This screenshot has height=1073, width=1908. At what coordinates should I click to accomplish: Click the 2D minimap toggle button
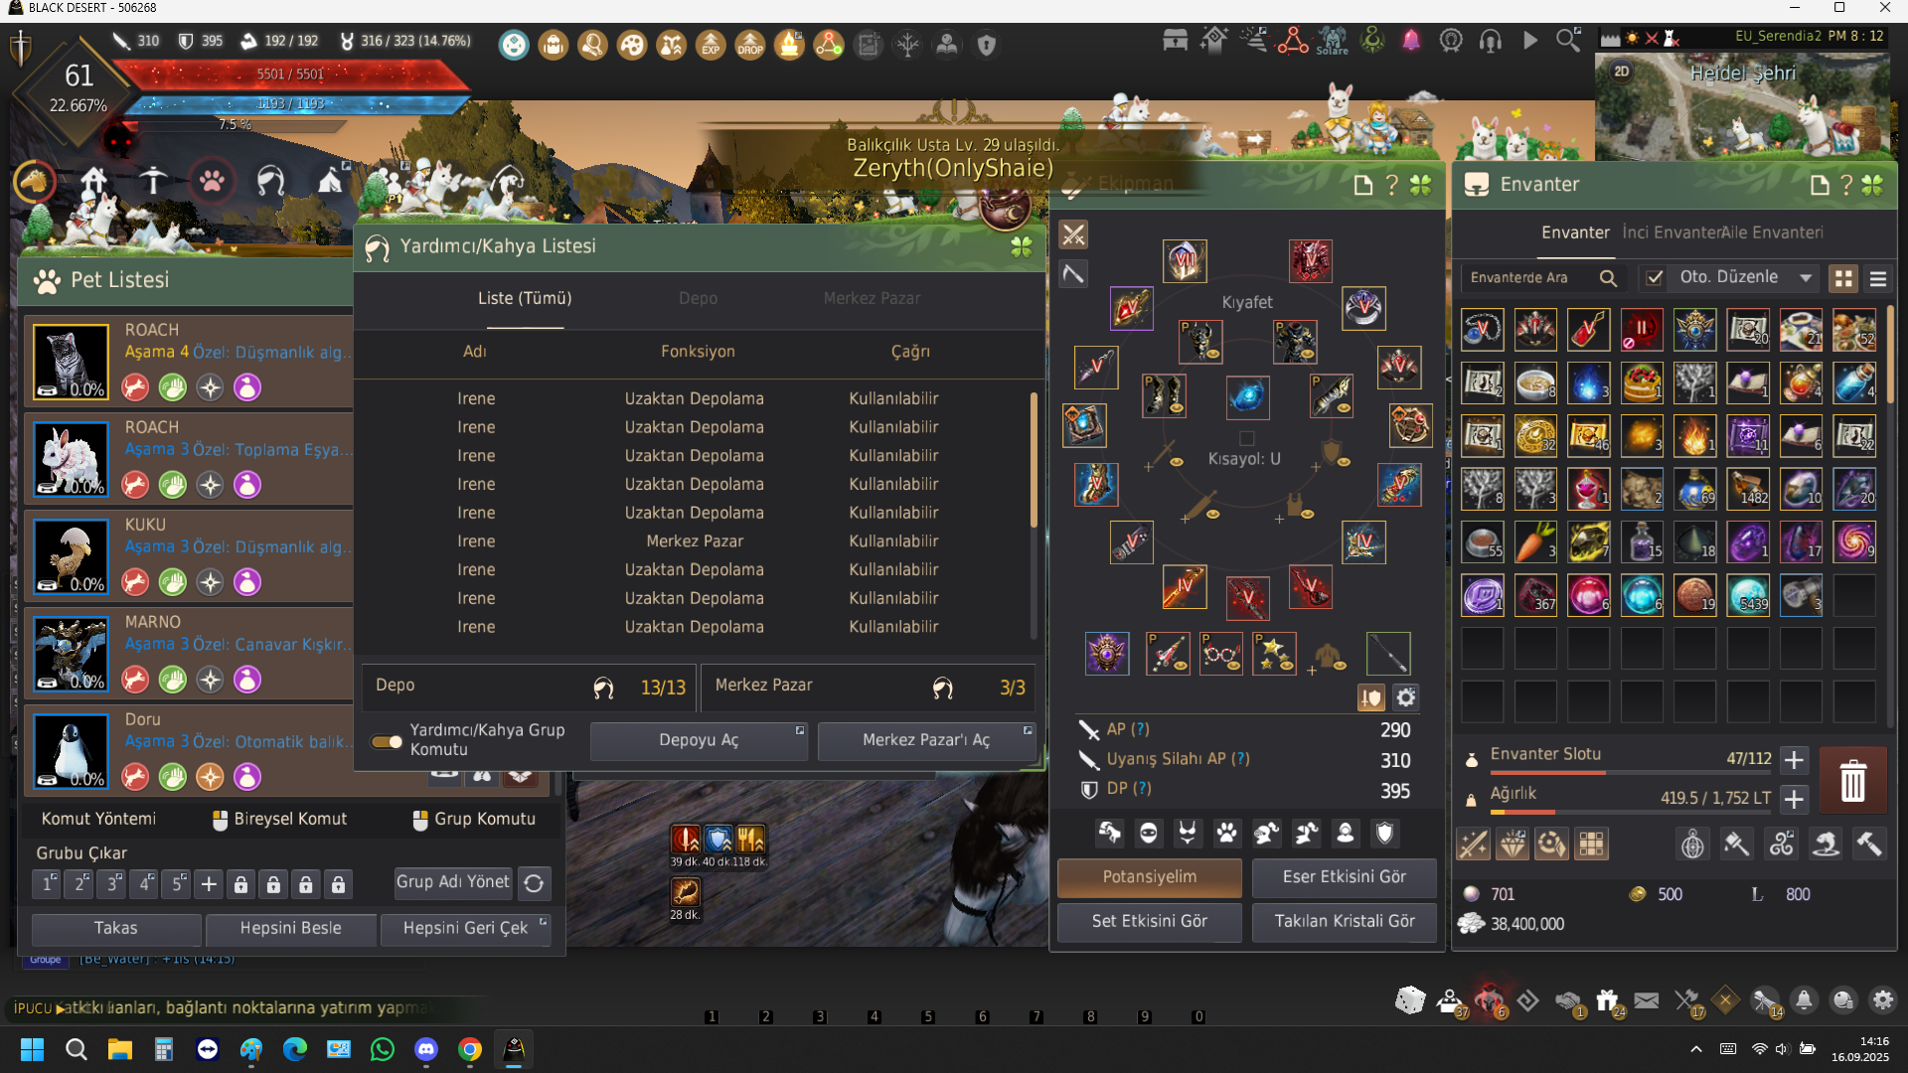click(1622, 72)
